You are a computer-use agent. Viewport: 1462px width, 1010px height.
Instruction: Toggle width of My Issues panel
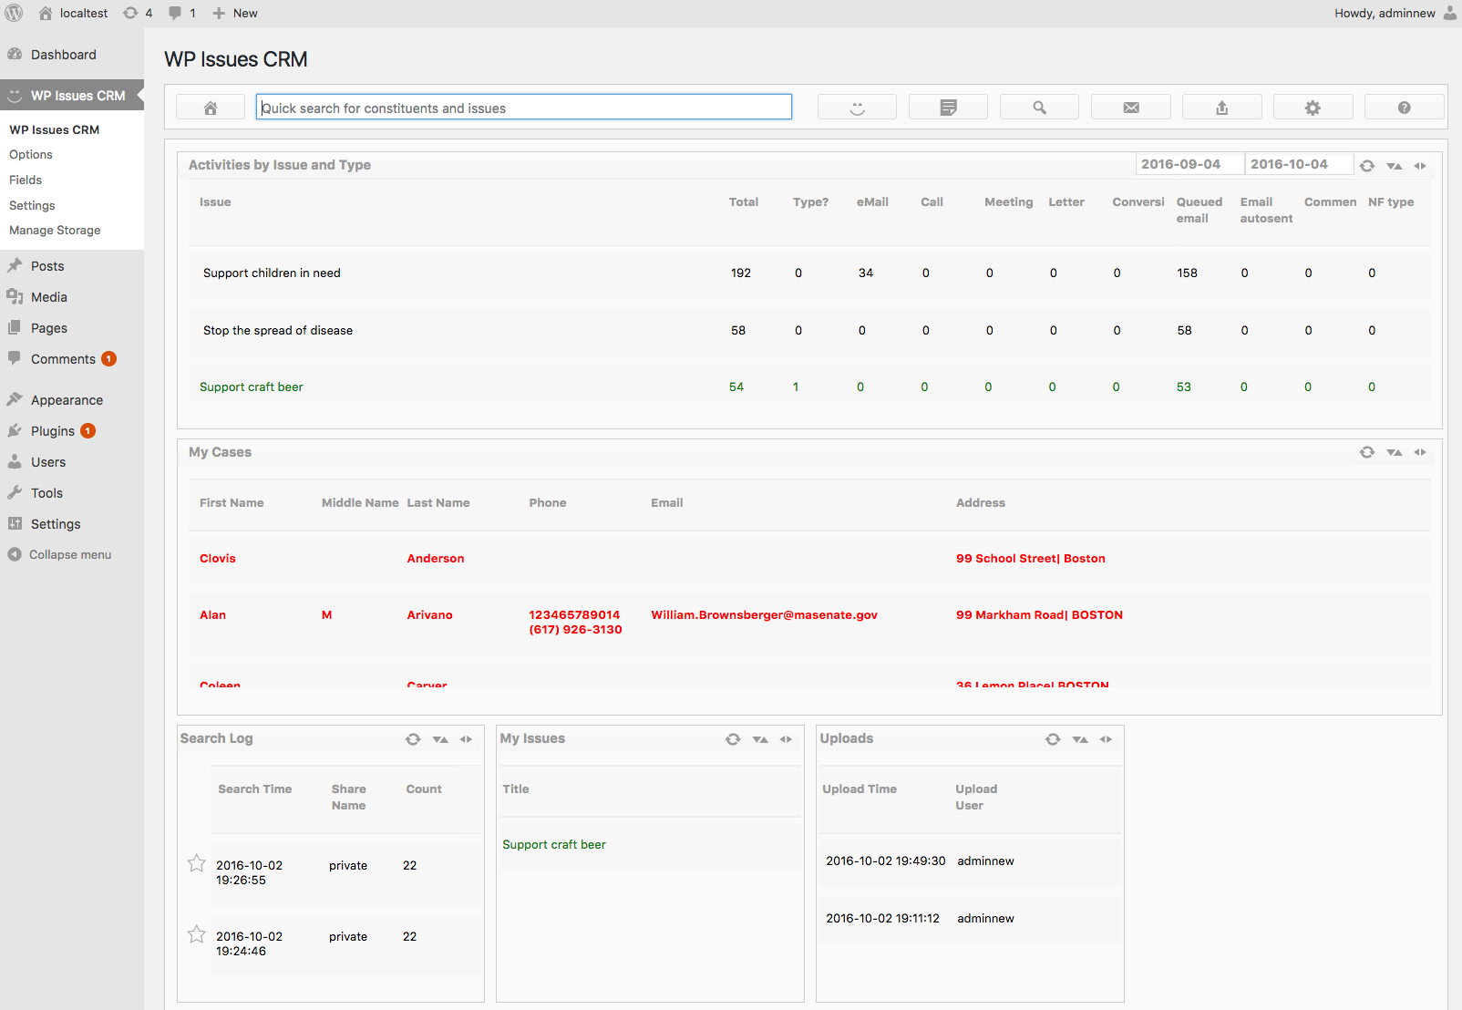(x=786, y=739)
